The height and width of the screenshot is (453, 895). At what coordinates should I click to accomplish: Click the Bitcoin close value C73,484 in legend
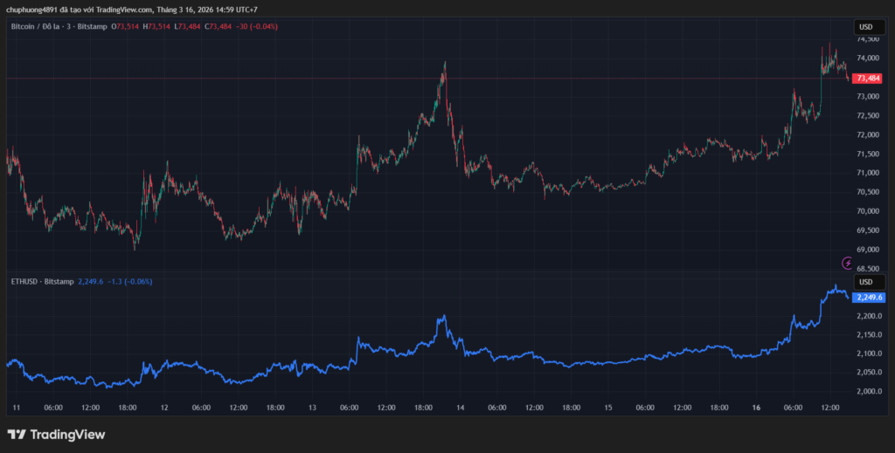[219, 27]
